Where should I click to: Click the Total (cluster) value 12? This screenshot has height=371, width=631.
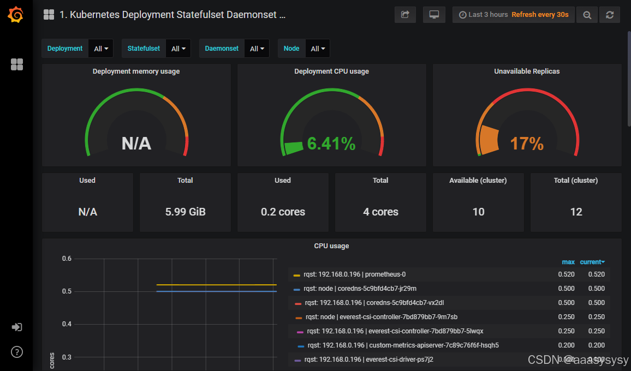(x=576, y=212)
